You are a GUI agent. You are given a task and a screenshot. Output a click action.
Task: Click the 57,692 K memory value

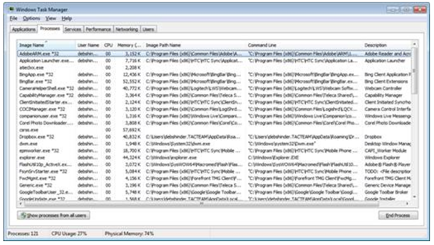(132, 130)
